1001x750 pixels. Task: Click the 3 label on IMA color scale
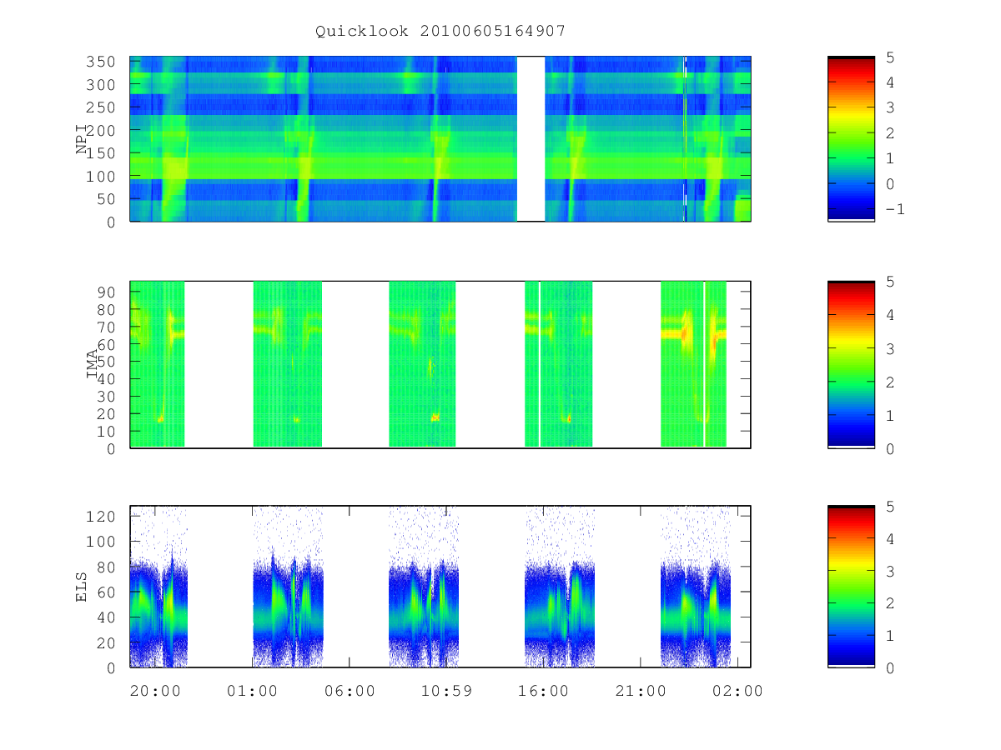[x=888, y=348]
